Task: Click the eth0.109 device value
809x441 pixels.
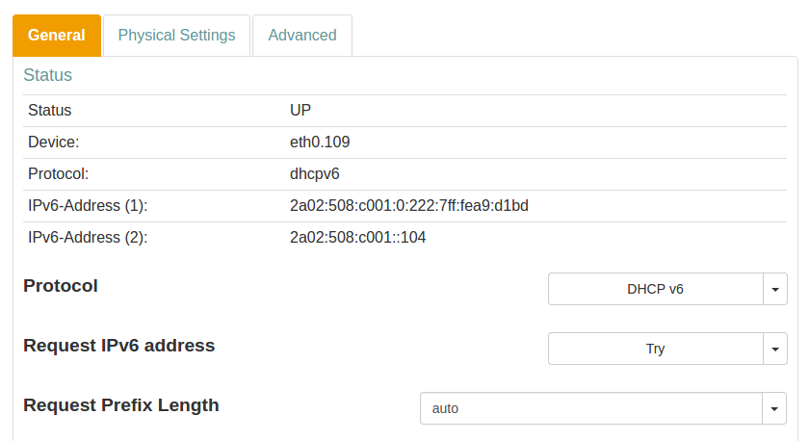Action: (320, 142)
